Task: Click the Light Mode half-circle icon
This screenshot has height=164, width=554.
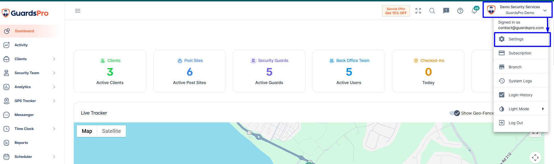Action: click(502, 109)
